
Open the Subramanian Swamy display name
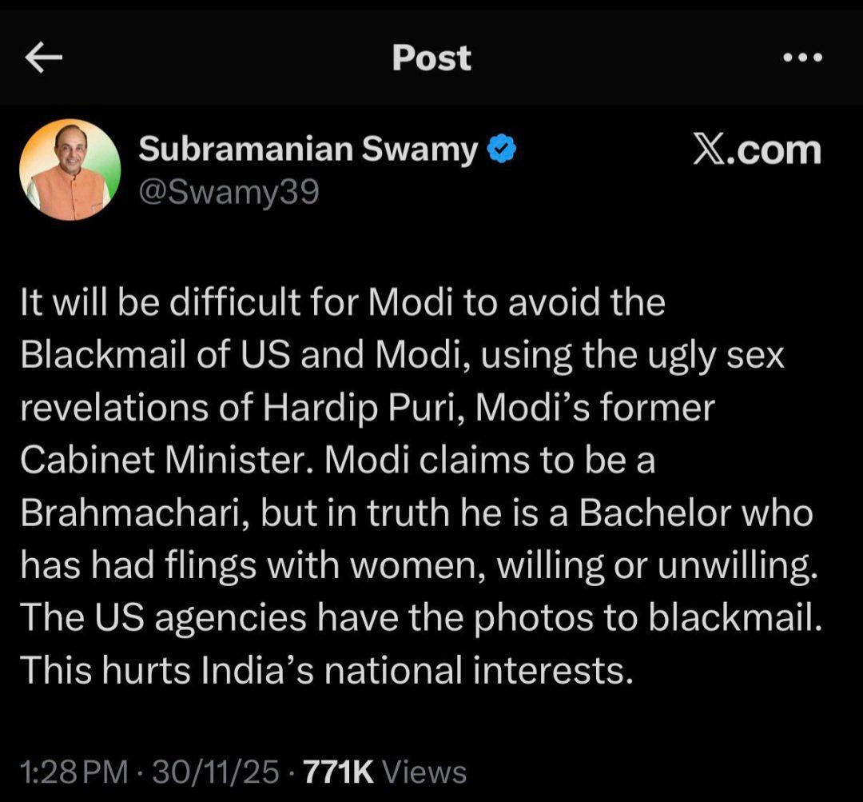coord(308,150)
